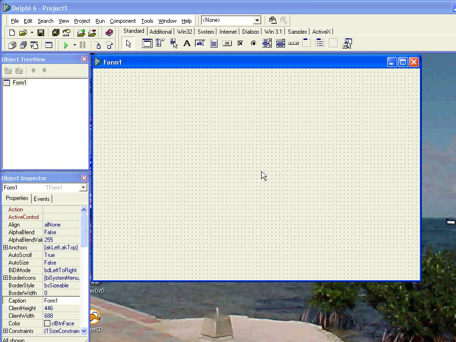The height and width of the screenshot is (342, 456).
Task: Click the Trace Into icon
Action: click(x=98, y=45)
